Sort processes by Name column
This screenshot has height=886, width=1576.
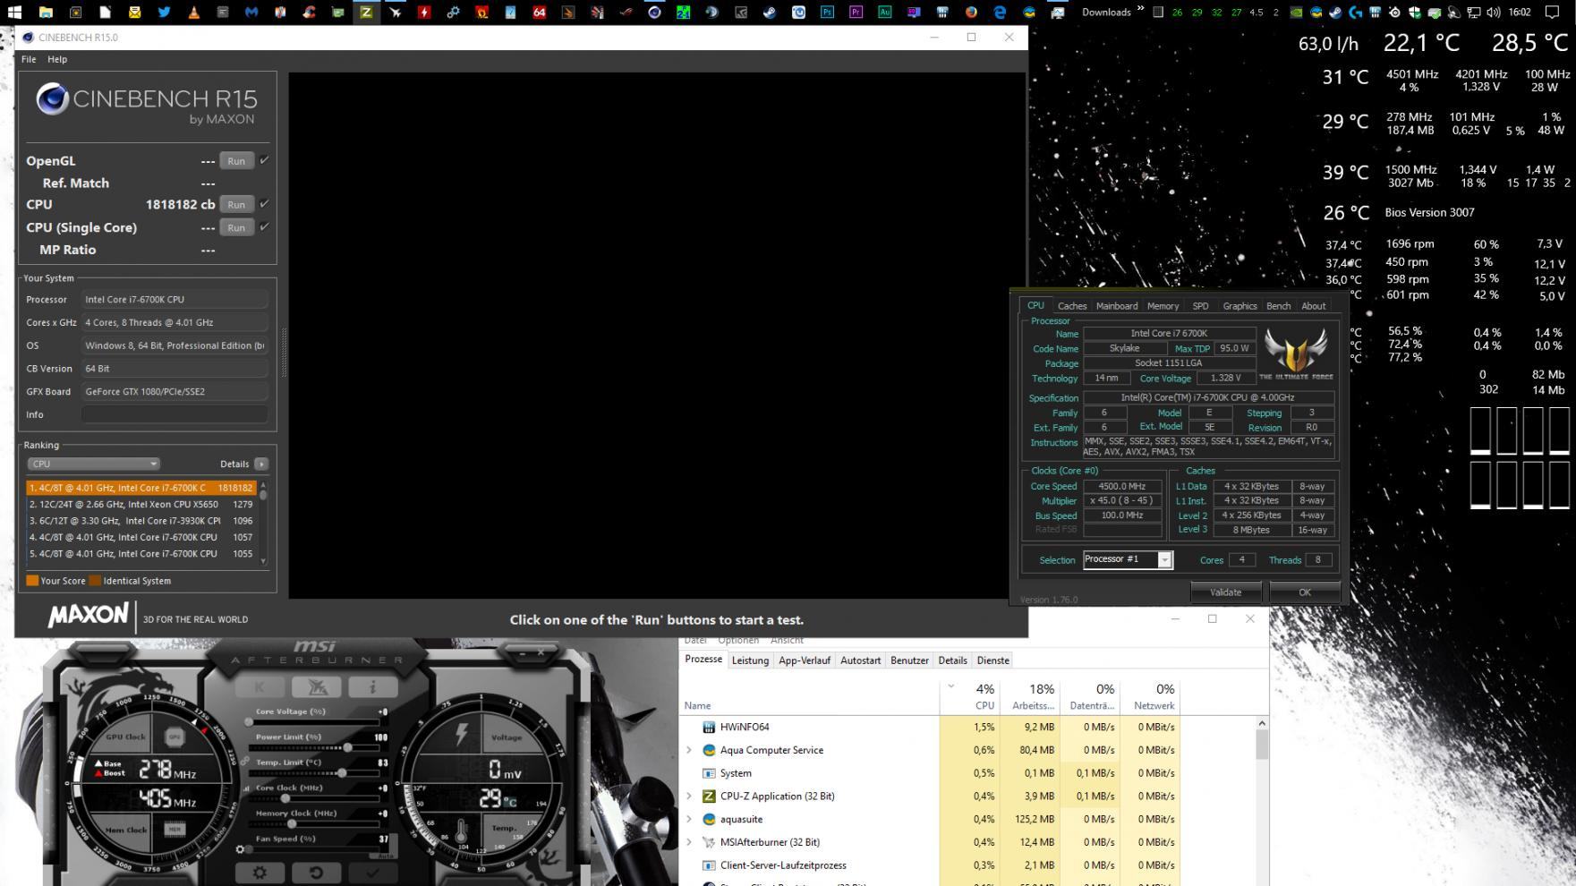coord(810,696)
